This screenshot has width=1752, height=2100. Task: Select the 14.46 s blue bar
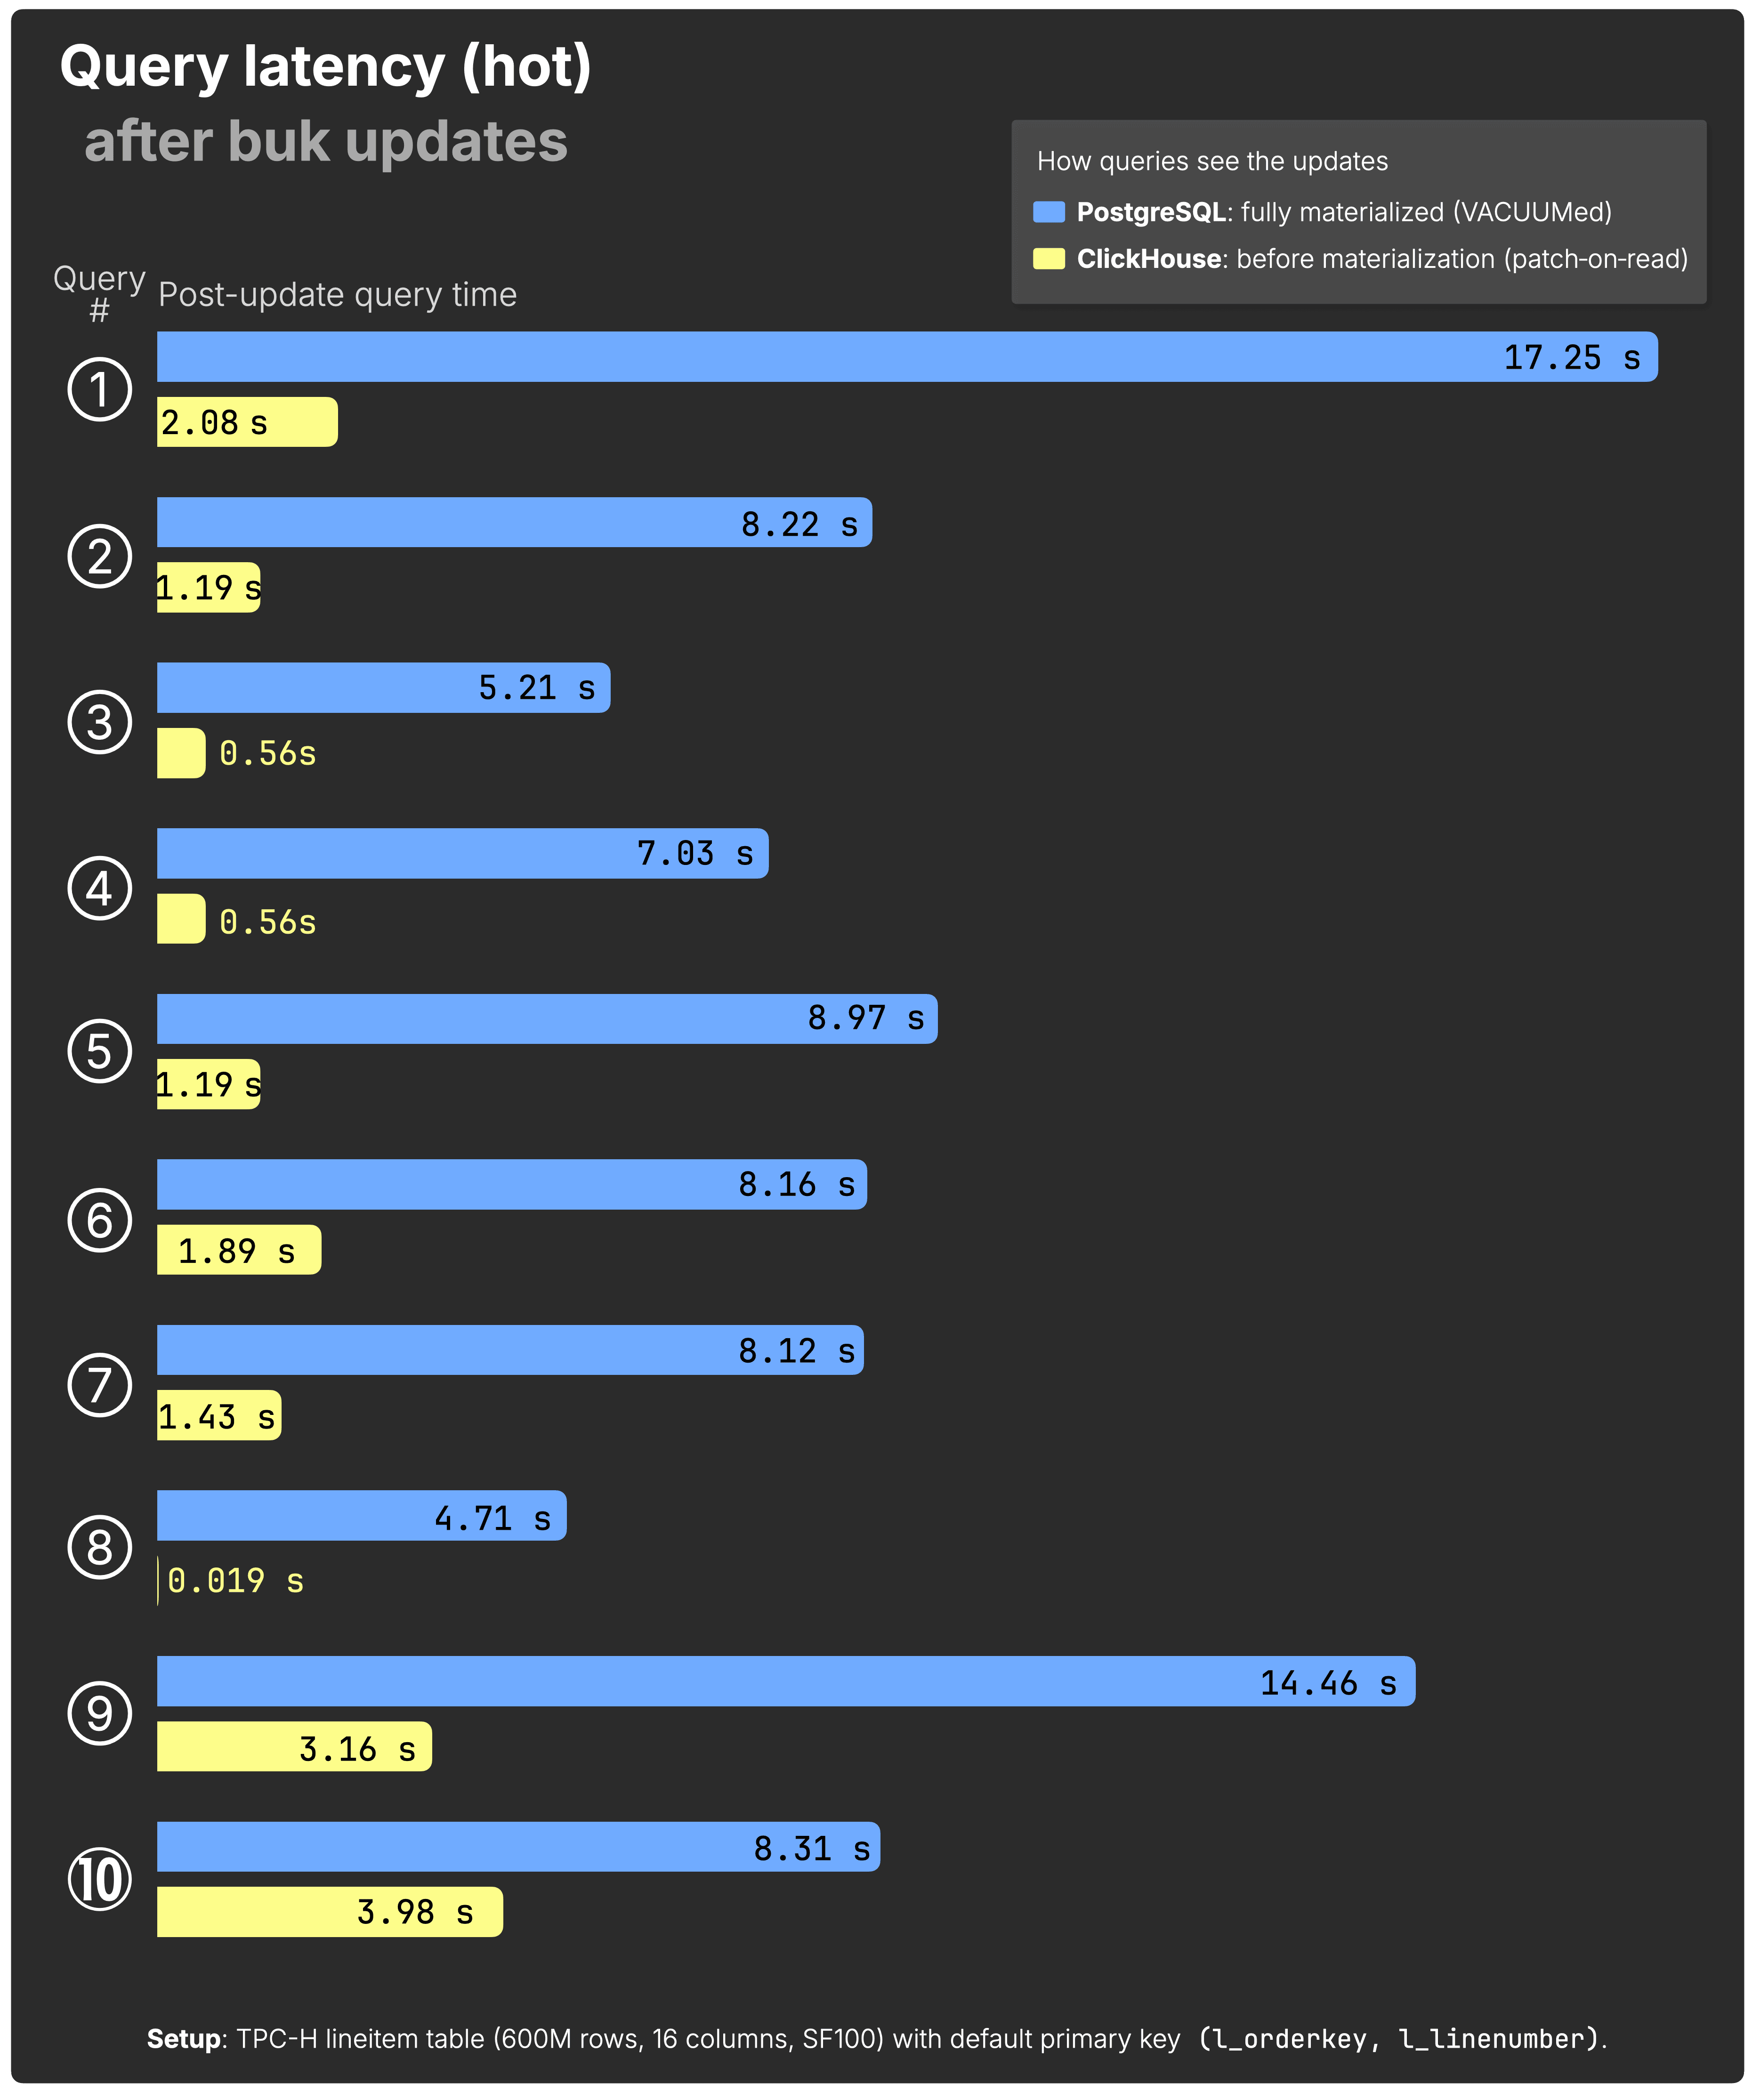click(x=785, y=1681)
